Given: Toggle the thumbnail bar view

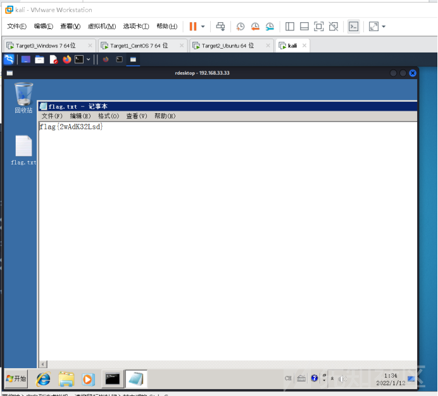Looking at the screenshot, I should [304, 27].
